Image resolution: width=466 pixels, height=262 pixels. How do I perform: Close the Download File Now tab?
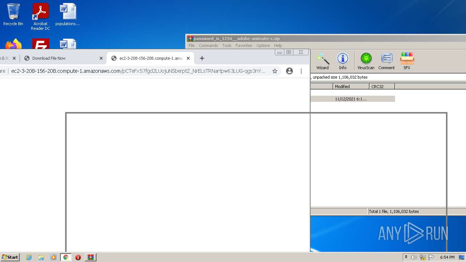point(101,58)
